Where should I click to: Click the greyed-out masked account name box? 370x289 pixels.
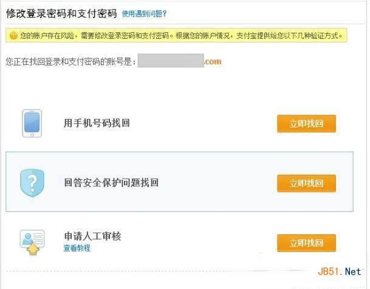170,61
